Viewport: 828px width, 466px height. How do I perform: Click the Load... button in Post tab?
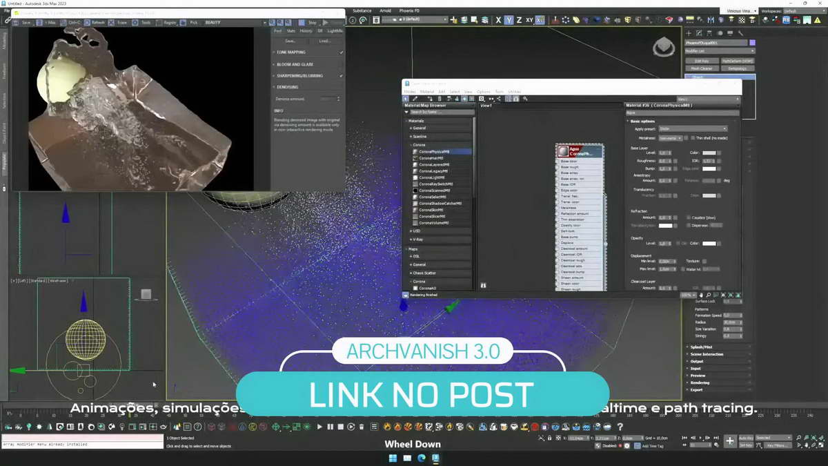tap(324, 41)
